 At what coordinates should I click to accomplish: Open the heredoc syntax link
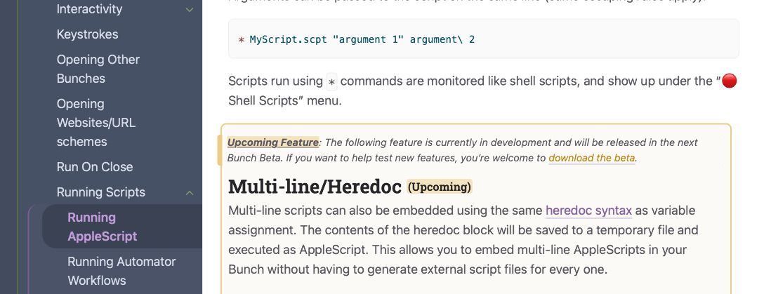(x=588, y=211)
